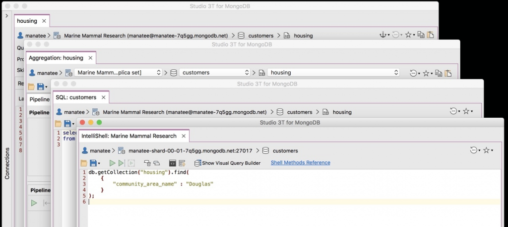Open housing collection dropdown in Aggregation window
The height and width of the screenshot is (227, 508).
pos(333,73)
